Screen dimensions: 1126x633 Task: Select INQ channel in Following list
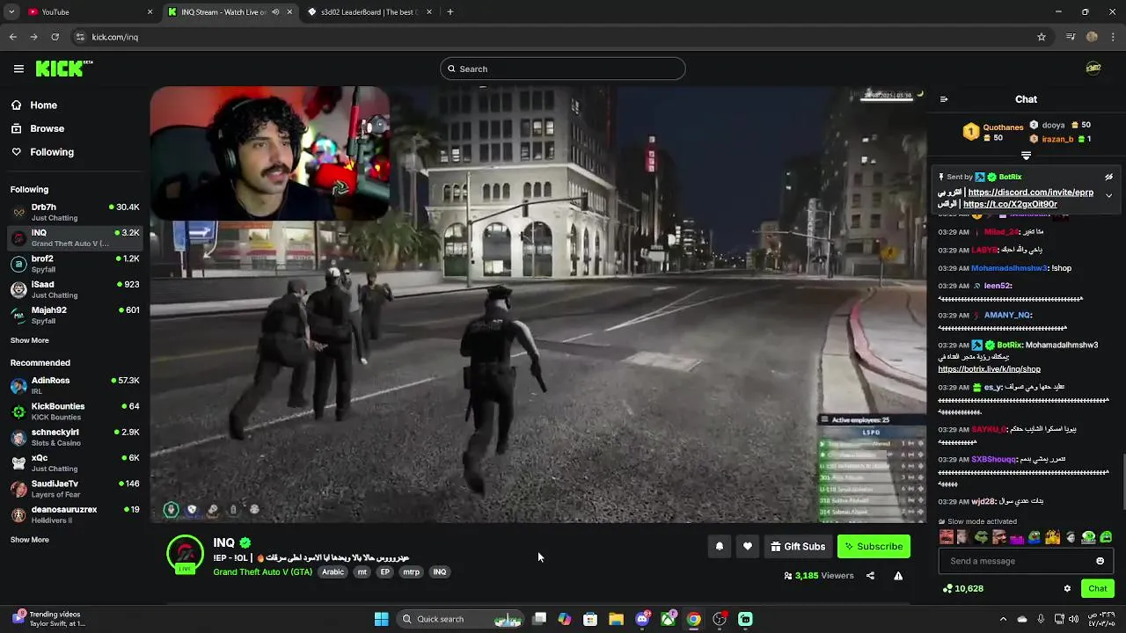pyautogui.click(x=75, y=237)
